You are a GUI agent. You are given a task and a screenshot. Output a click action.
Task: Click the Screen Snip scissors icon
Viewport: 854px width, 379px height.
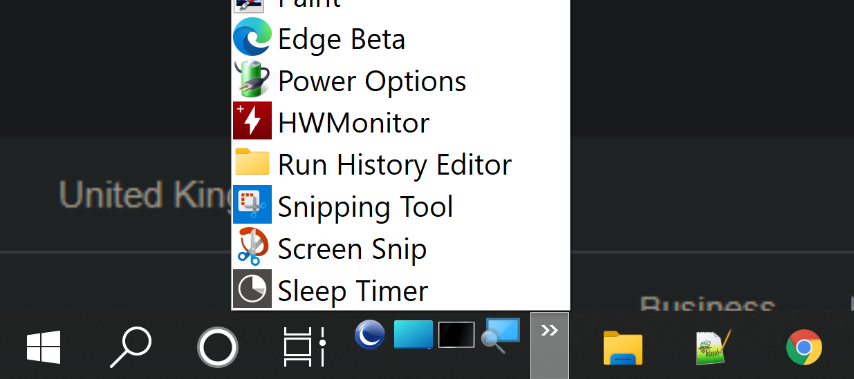coord(252,247)
